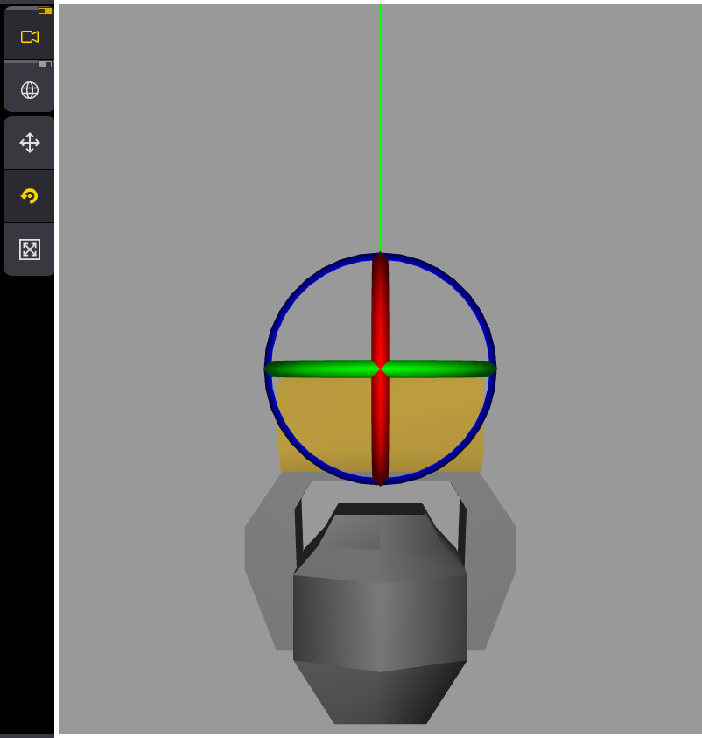
Task: Select the dark gray body in the foreground
Action: click(380, 622)
